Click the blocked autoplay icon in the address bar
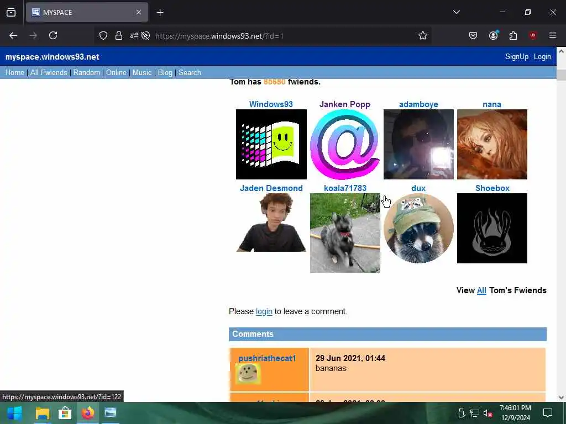Image resolution: width=566 pixels, height=424 pixels. [x=145, y=35]
